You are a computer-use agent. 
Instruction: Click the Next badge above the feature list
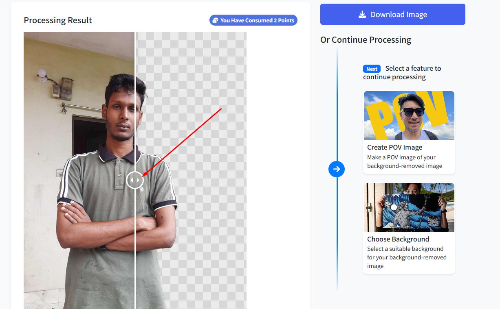372,69
